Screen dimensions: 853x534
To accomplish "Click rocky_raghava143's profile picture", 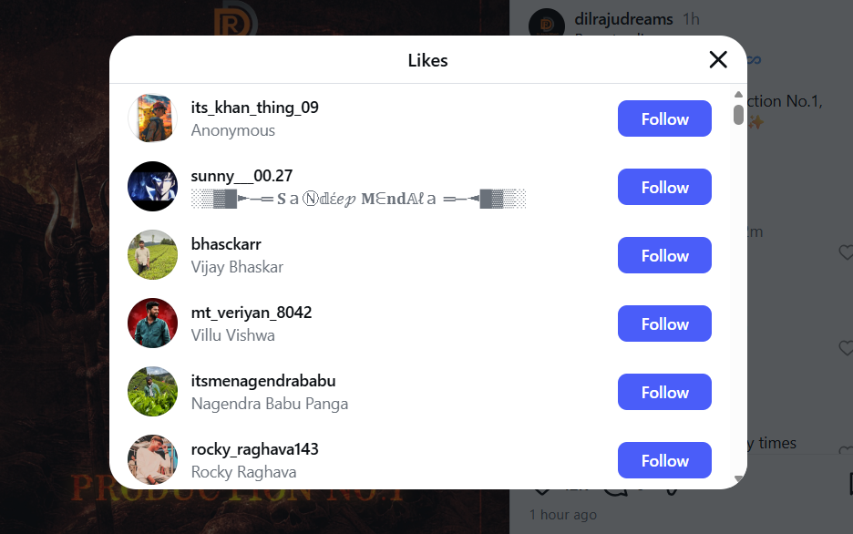I will coord(152,460).
